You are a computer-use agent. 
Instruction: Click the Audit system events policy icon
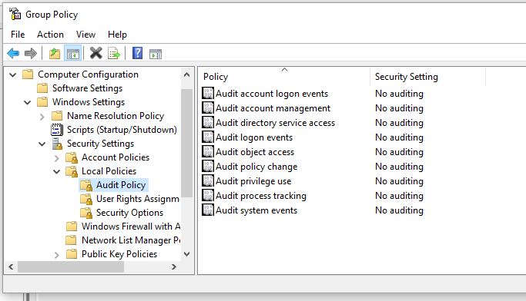[208, 210]
